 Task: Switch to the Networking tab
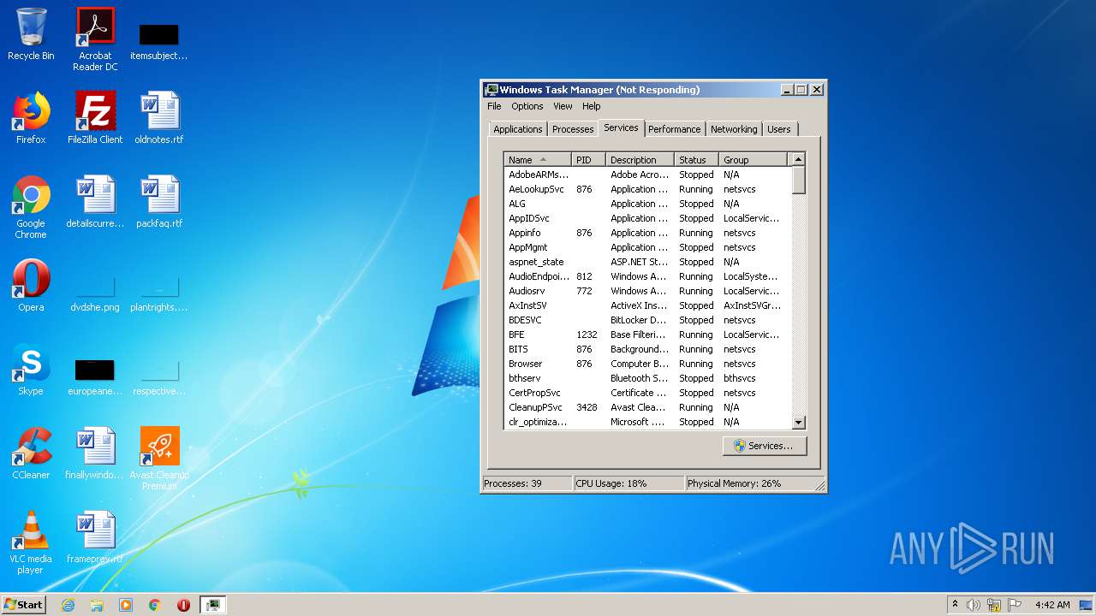click(734, 129)
